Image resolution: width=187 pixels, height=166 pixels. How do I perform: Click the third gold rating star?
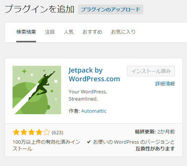pyautogui.click(x=31, y=132)
